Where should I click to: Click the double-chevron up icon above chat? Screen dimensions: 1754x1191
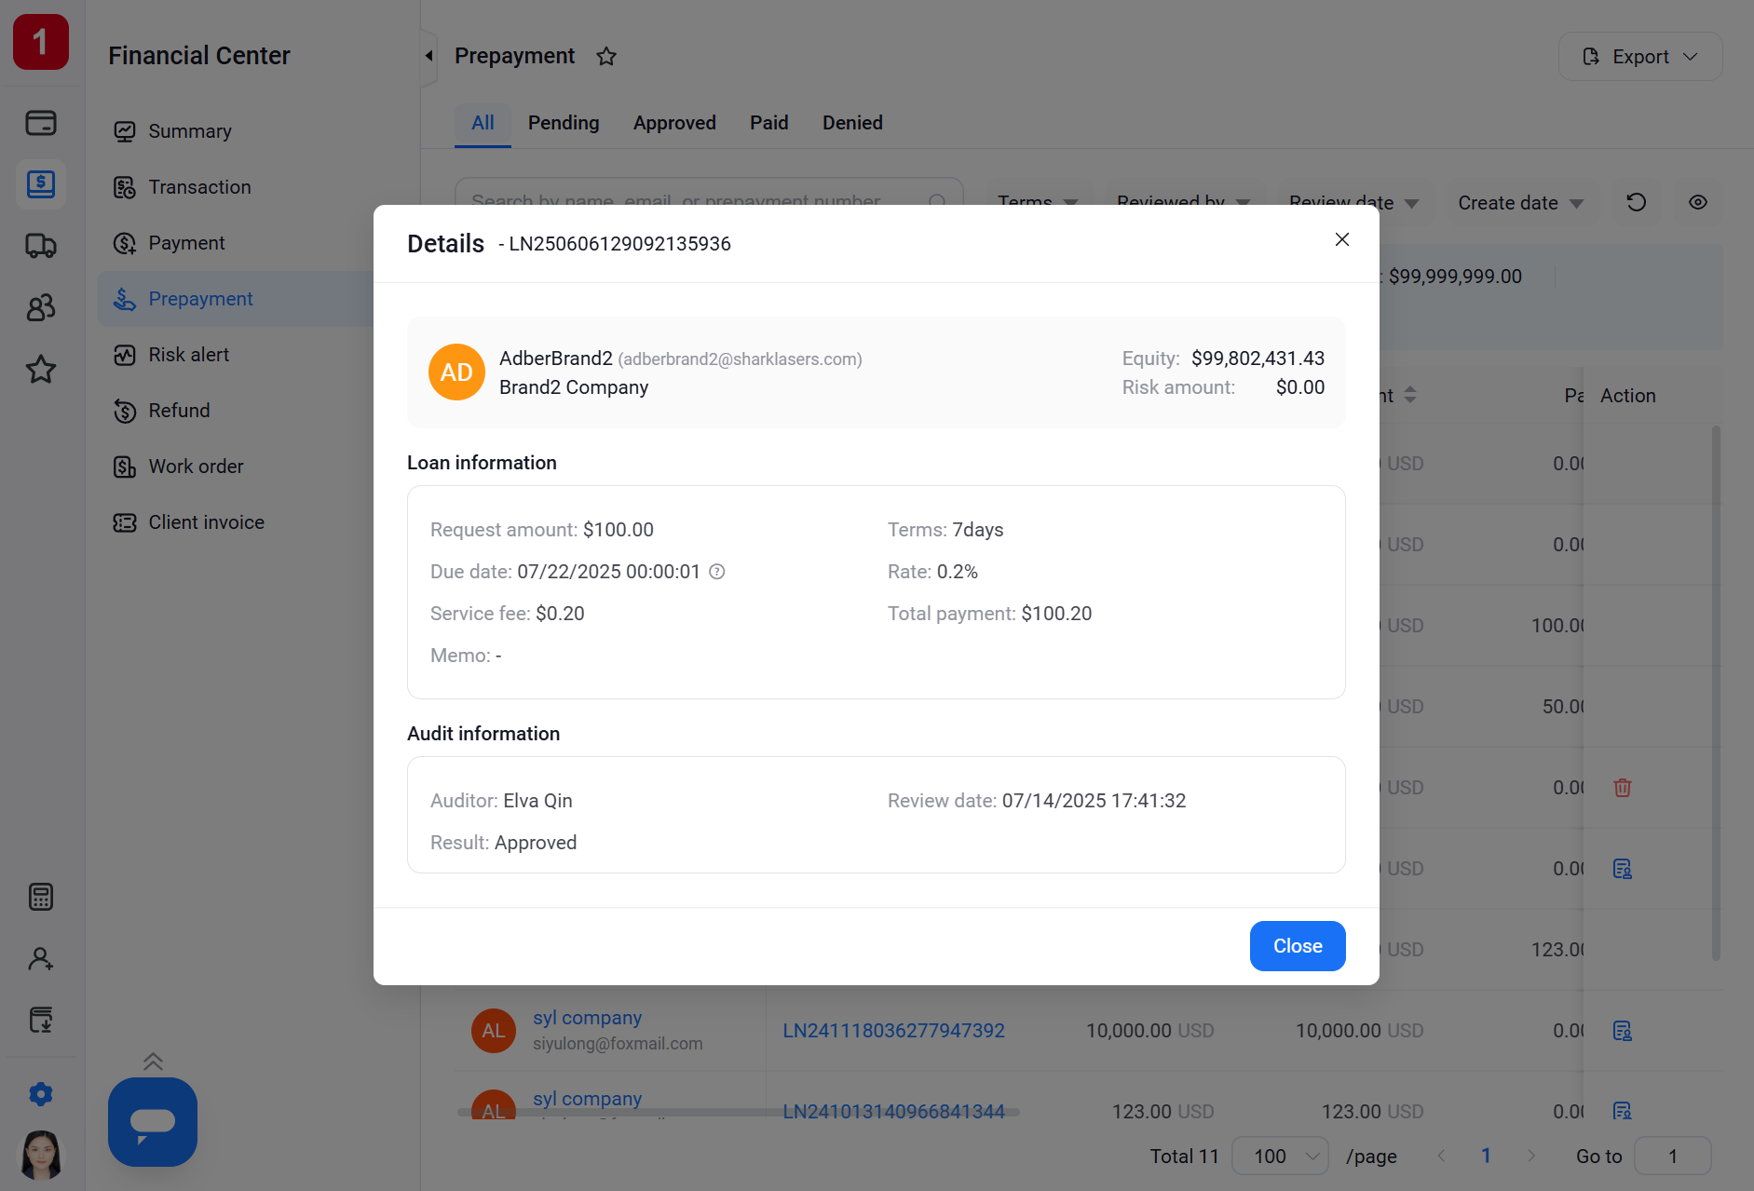(153, 1062)
